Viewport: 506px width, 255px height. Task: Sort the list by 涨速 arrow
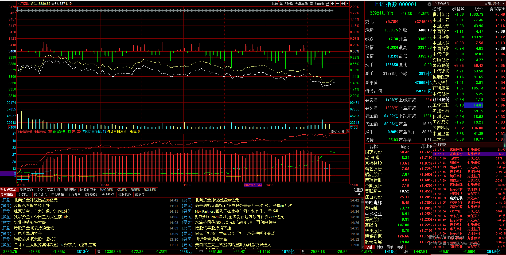pyautogui.click(x=431, y=147)
